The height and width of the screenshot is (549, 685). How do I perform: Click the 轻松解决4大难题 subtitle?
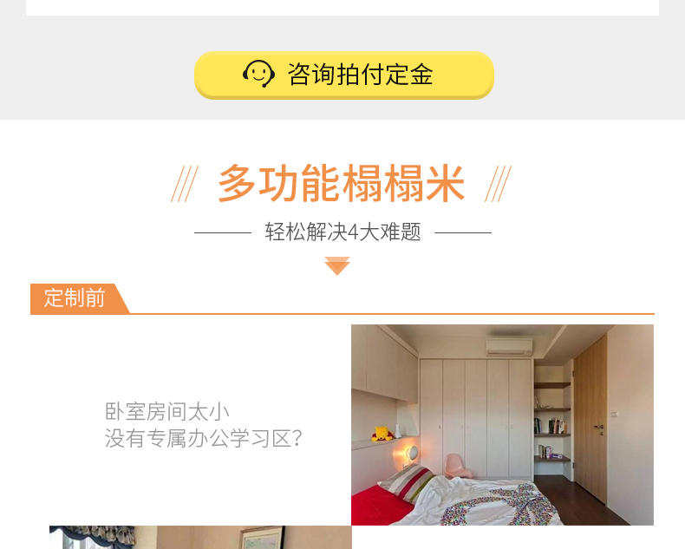click(x=342, y=232)
